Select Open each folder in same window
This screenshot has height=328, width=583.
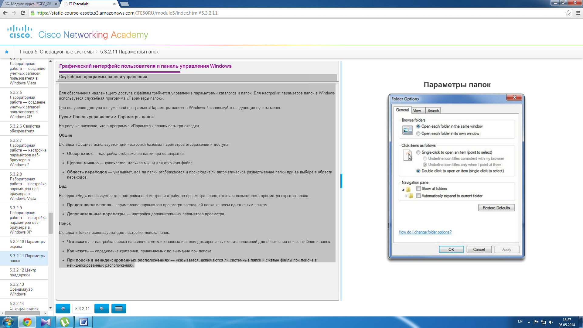coord(418,126)
